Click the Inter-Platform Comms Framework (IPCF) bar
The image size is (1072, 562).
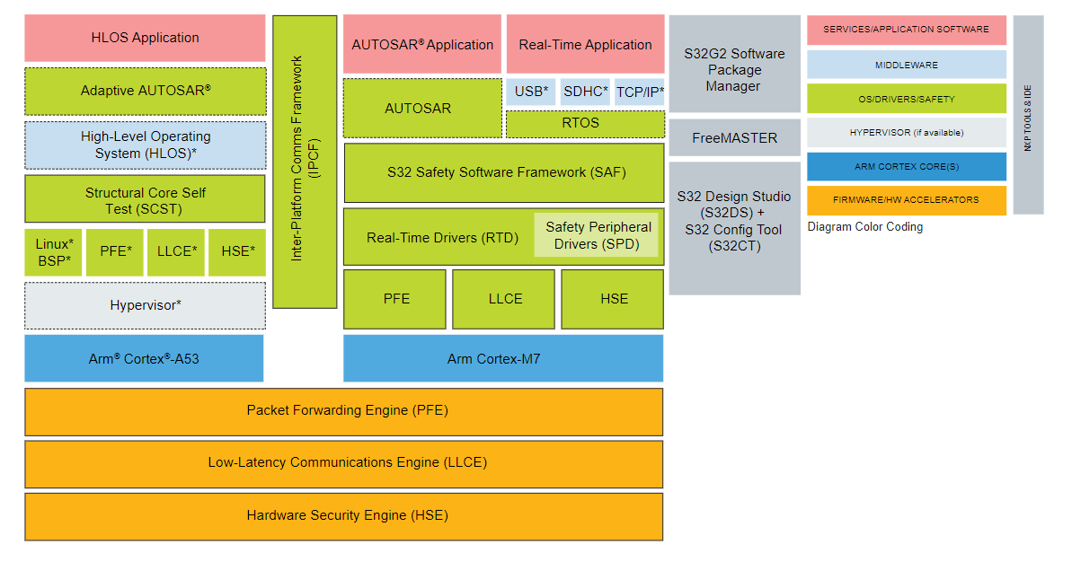click(305, 162)
